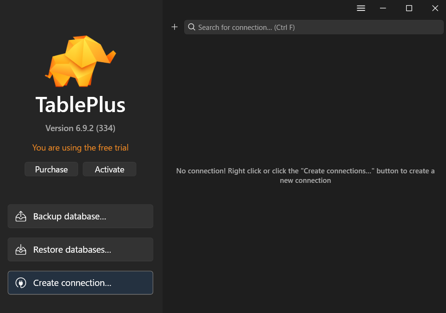Maximize the TablePlus window
Viewport: 446px width, 313px height.
409,8
